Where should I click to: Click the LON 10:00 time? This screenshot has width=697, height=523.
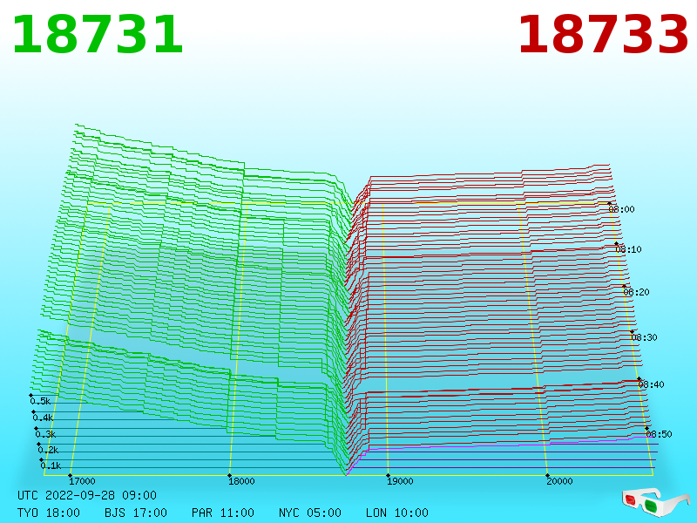click(397, 513)
